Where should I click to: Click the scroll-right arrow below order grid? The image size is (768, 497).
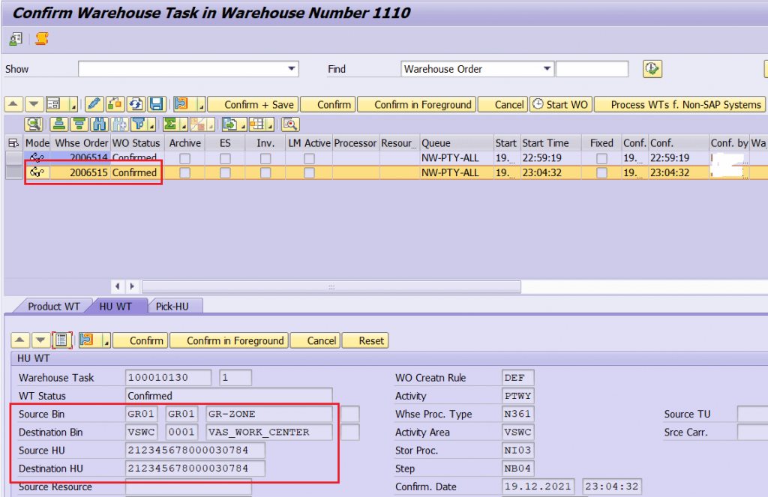point(132,286)
